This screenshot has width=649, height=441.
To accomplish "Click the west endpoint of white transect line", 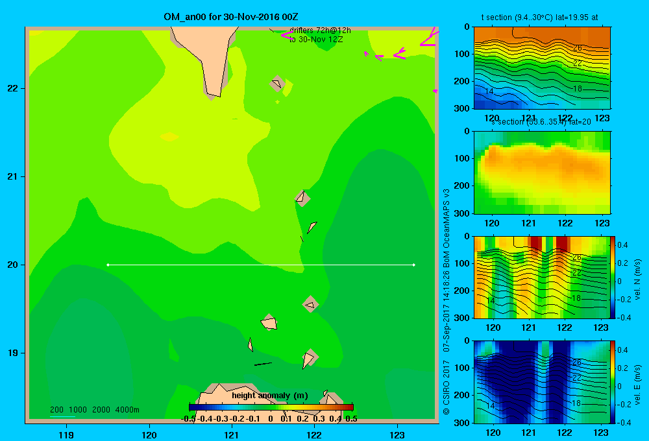I will coord(108,265).
